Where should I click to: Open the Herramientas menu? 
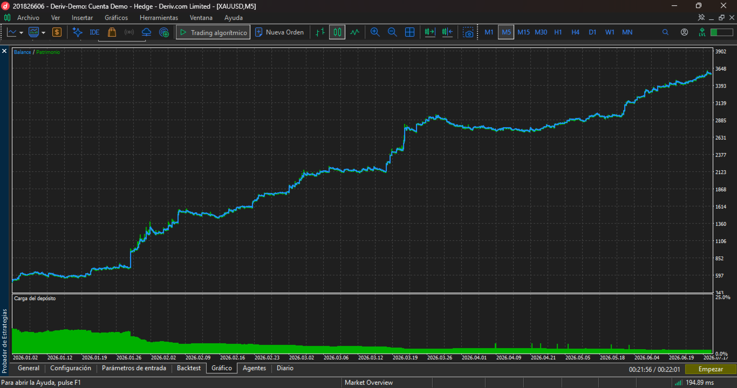(x=159, y=18)
